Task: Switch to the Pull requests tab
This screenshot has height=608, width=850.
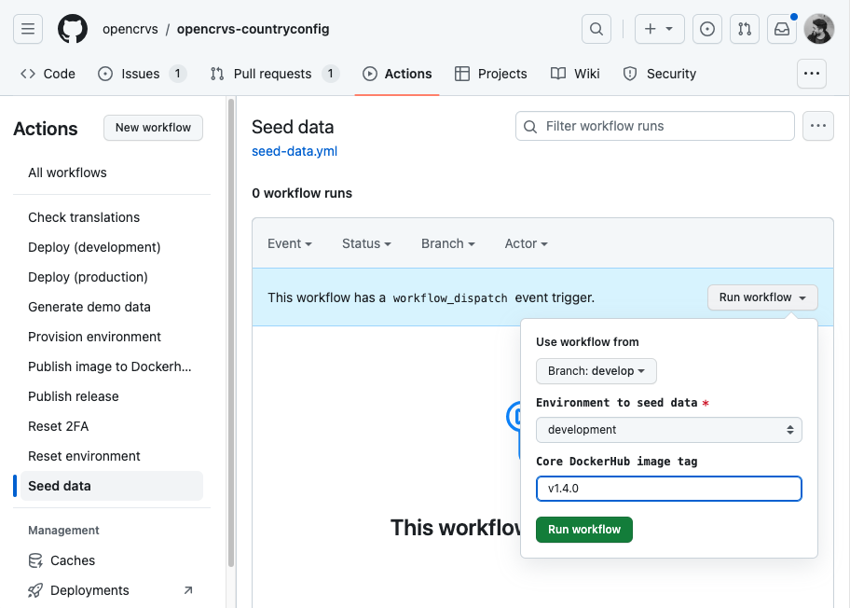Action: pos(274,74)
